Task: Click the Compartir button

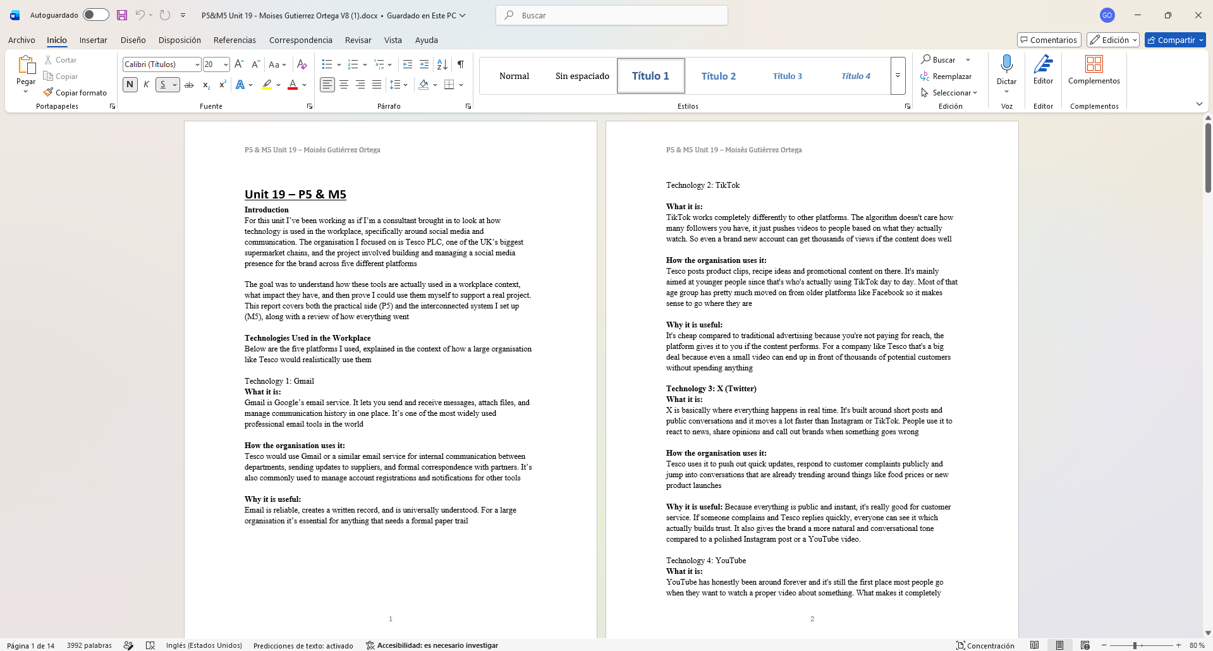Action: tap(1175, 40)
